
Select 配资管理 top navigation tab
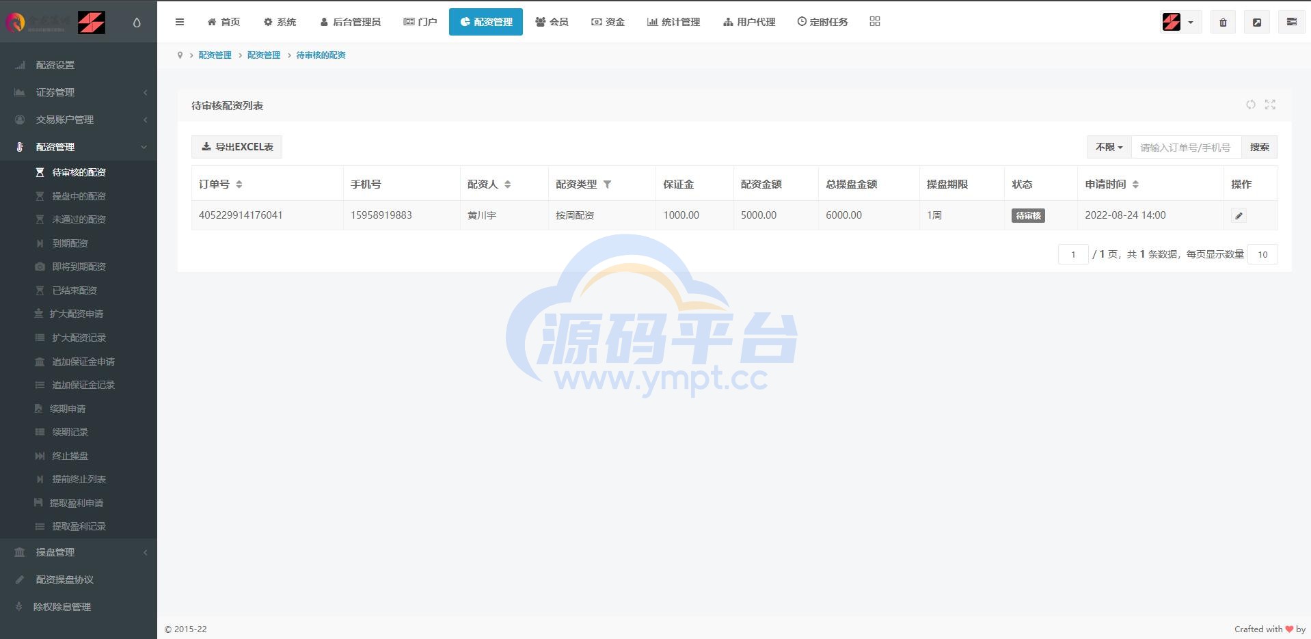click(x=486, y=22)
